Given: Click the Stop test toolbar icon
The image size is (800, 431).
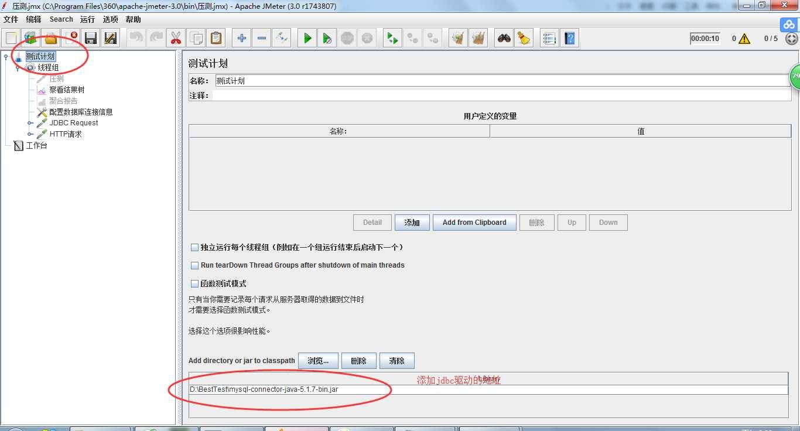Looking at the screenshot, I should [347, 39].
